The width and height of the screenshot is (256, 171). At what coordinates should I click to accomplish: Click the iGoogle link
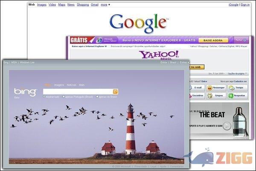click(233, 5)
